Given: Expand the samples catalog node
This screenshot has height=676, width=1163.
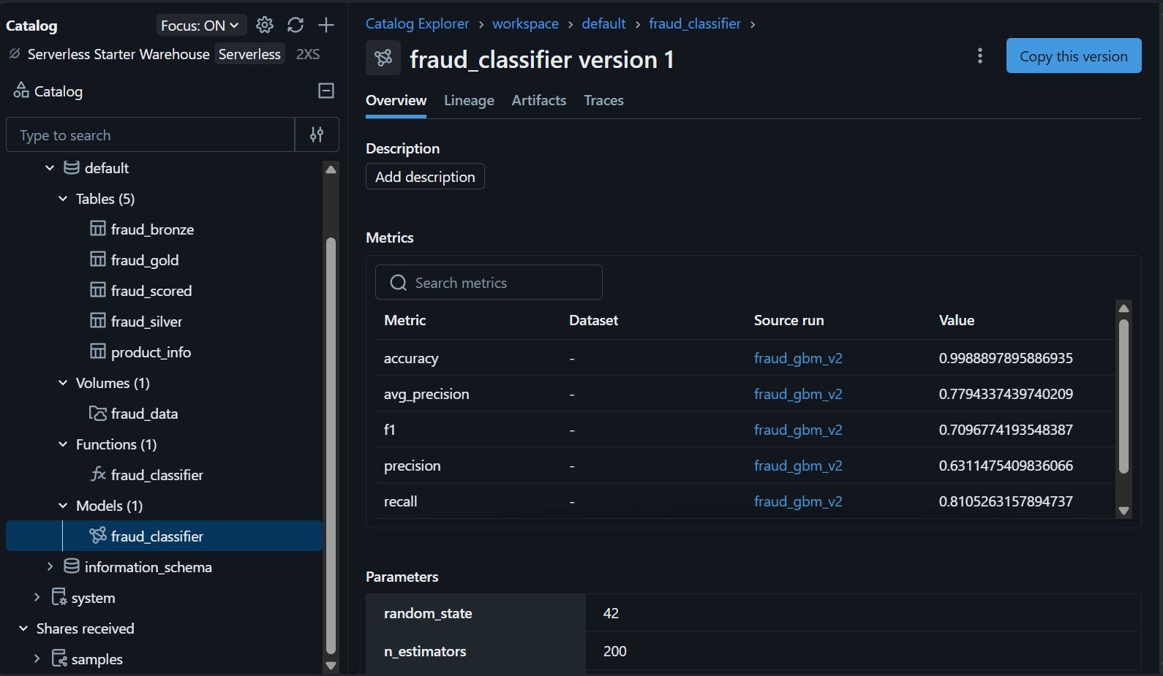Looking at the screenshot, I should pos(37,658).
